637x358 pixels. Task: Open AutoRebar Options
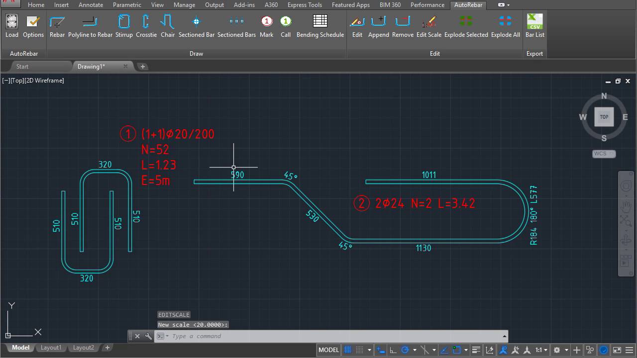click(x=33, y=26)
